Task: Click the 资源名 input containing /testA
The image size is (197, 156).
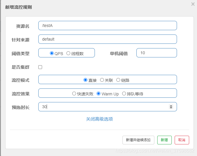Action: tap(108, 26)
